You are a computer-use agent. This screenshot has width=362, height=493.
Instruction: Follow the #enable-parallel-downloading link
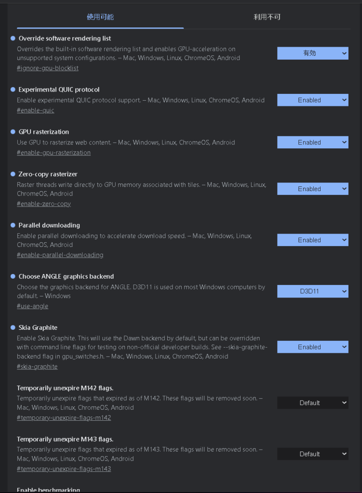pos(60,255)
